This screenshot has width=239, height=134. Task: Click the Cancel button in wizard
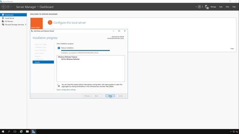click(120, 96)
